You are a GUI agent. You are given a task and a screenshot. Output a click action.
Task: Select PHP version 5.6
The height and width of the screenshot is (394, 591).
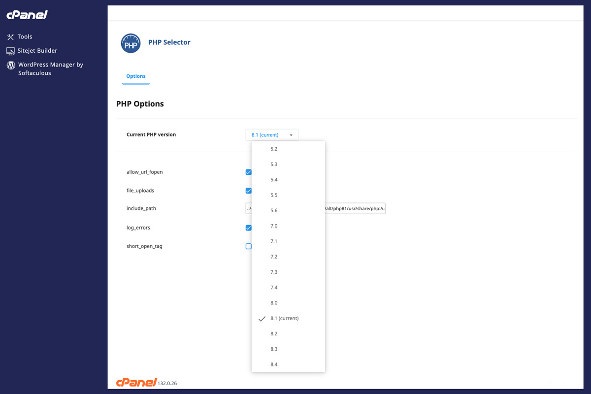pos(288,210)
